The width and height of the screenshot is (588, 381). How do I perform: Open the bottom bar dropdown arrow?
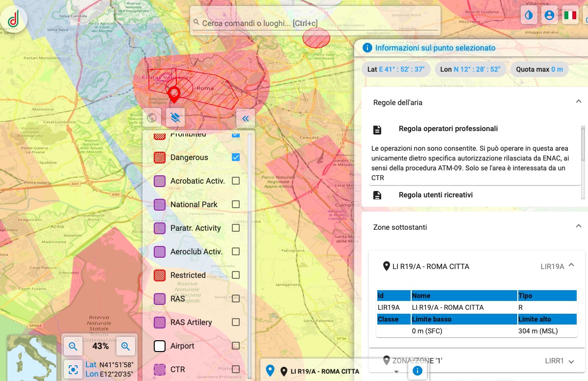(x=396, y=372)
